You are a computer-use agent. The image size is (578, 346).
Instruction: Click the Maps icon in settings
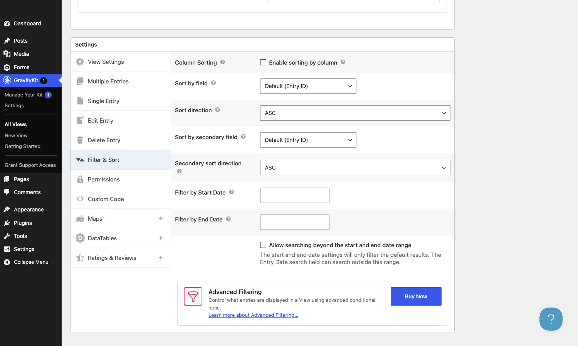click(x=80, y=219)
